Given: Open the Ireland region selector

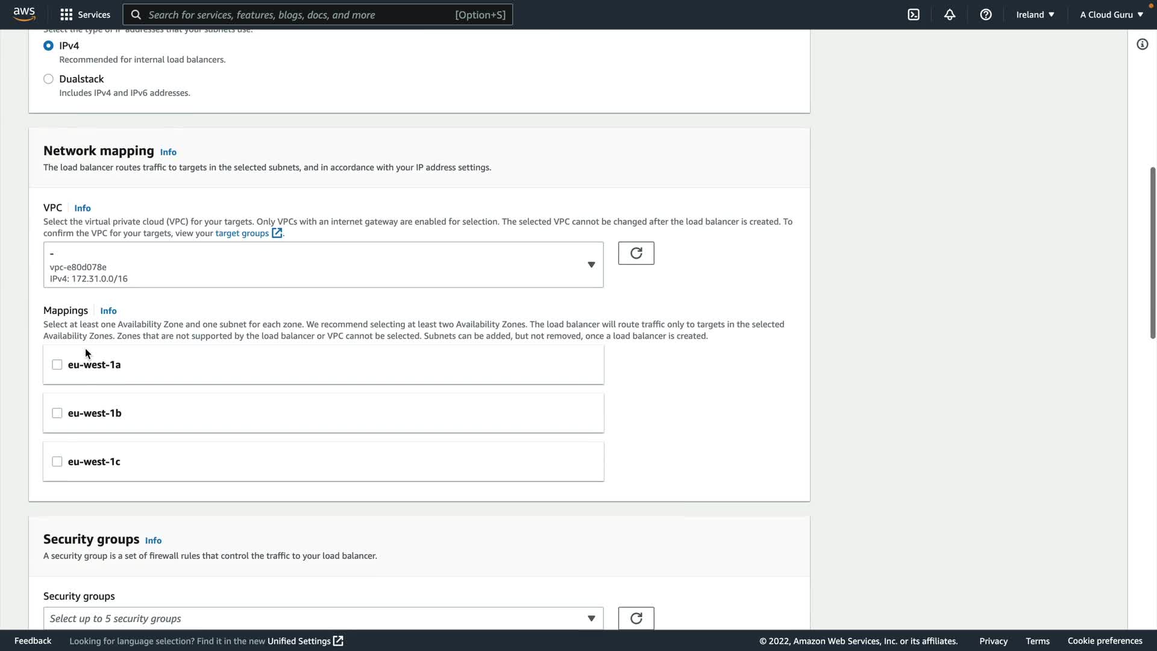Looking at the screenshot, I should tap(1035, 14).
